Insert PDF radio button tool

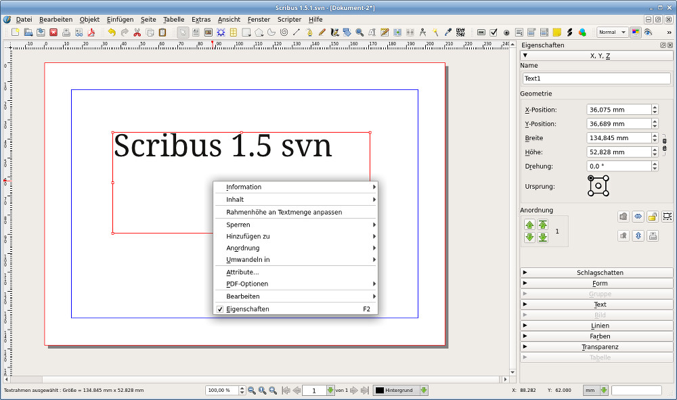[x=506, y=32]
